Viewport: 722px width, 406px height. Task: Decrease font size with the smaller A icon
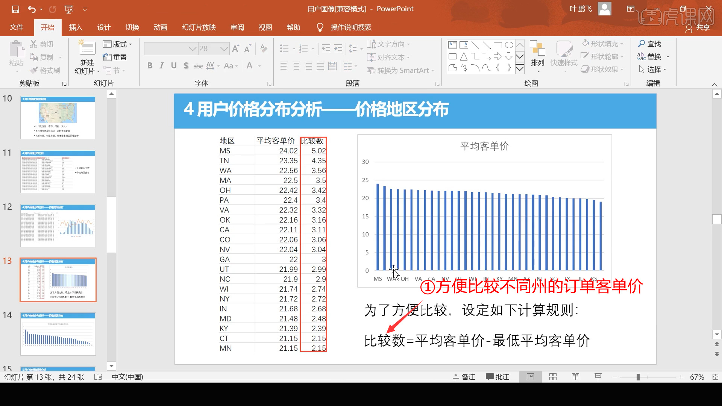[x=247, y=48]
